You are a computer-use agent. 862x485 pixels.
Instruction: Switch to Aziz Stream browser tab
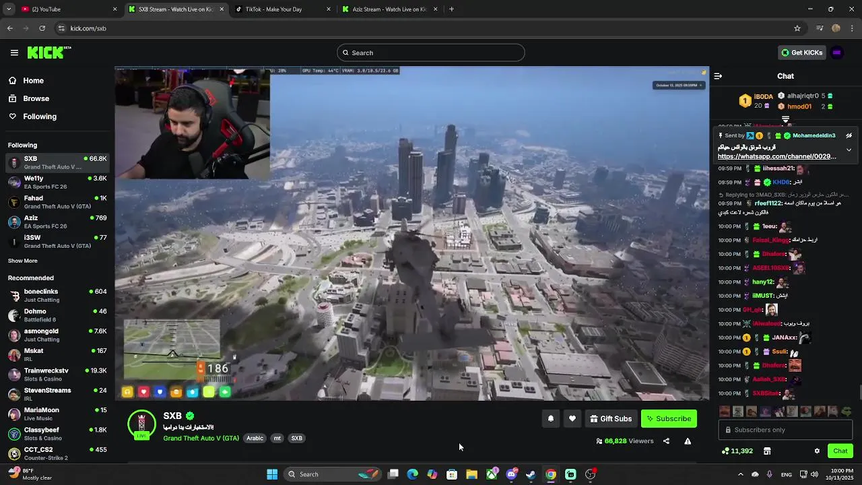click(389, 9)
